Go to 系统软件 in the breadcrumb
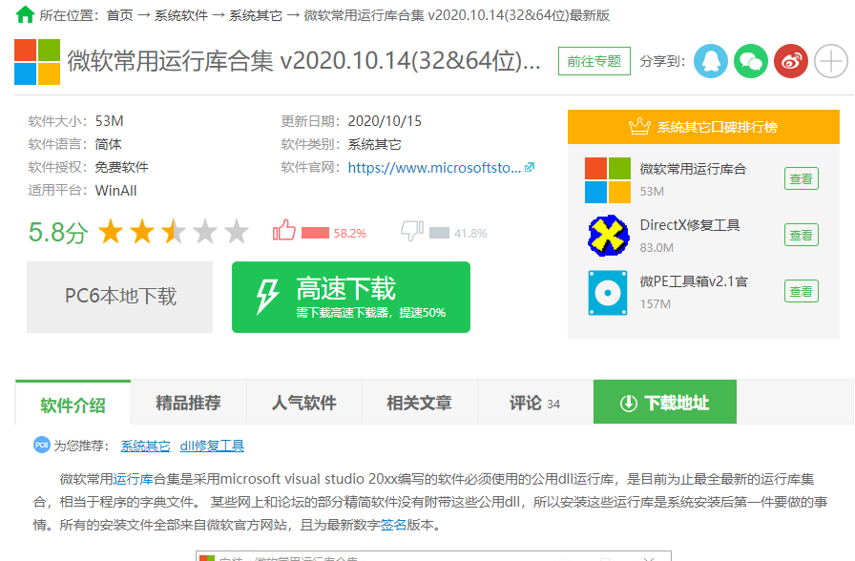The height and width of the screenshot is (561, 855). click(181, 15)
